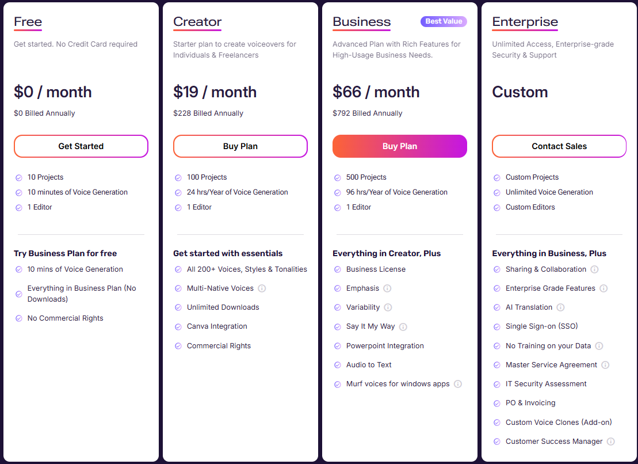
Task: Click checkmark next to Business License
Action: 337,269
